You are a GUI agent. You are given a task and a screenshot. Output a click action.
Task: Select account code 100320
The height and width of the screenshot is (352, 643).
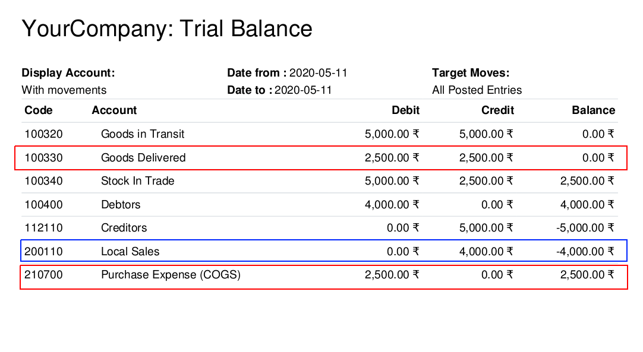point(43,134)
